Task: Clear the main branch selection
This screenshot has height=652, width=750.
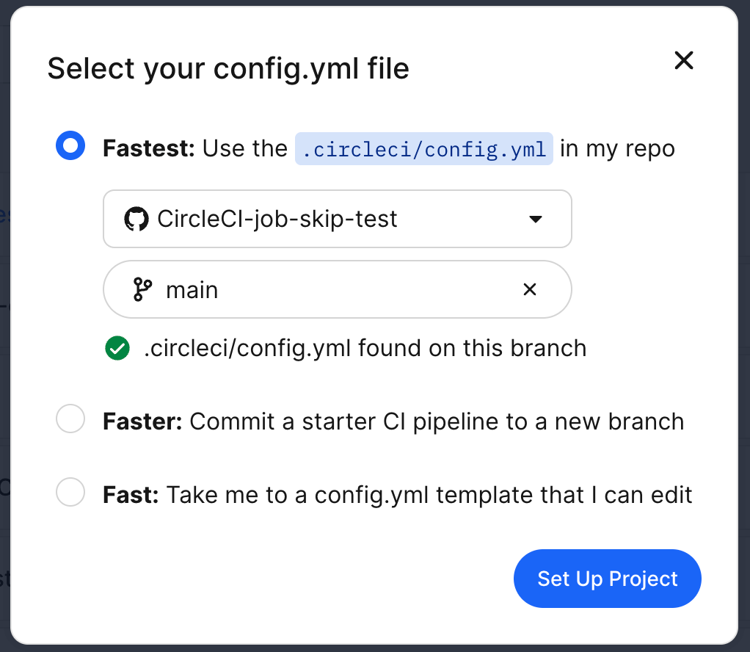Action: (x=530, y=289)
